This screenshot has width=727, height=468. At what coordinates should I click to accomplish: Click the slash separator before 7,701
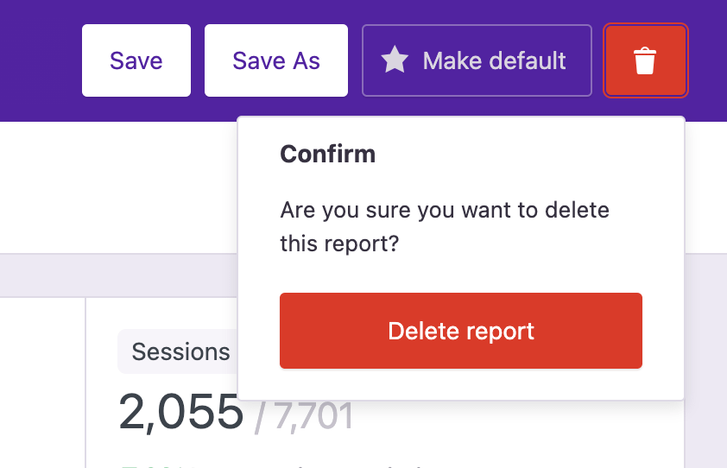click(x=261, y=416)
